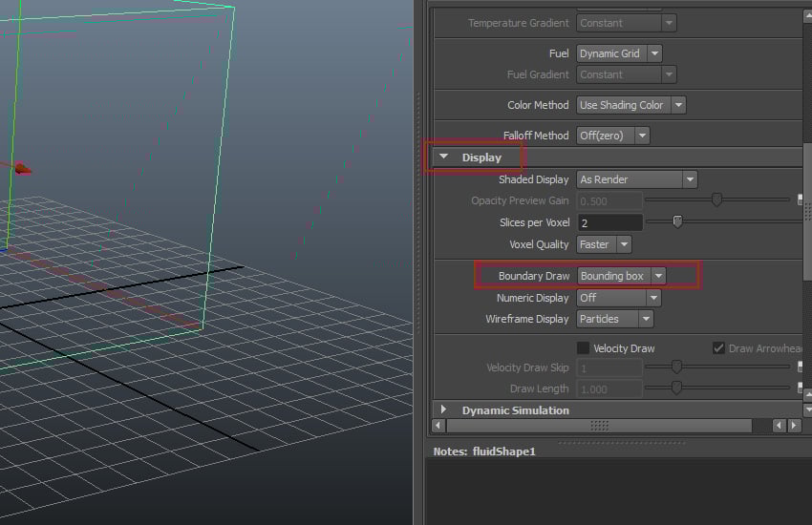Screen dimensions: 812x525
Task: Click the scroll left arrow of the arrow pair
Action: click(x=779, y=426)
